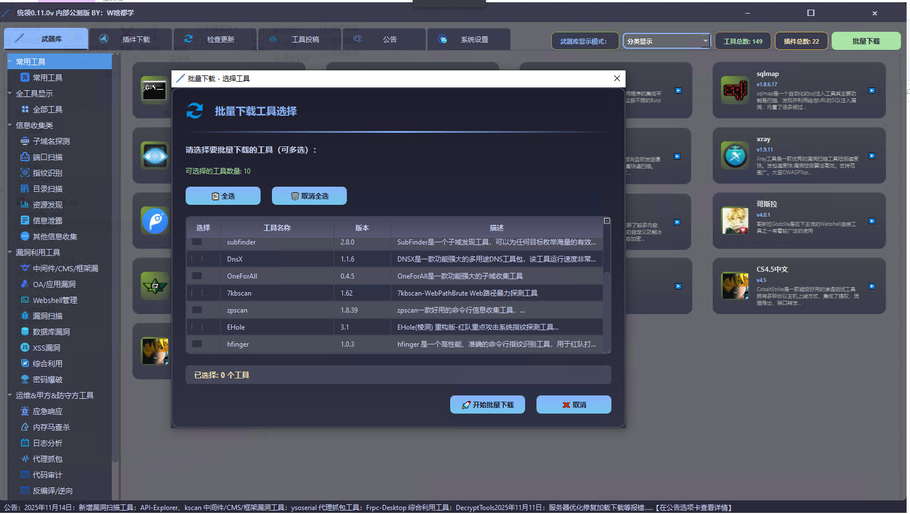Open 公告 announcements from the toolbar
Image resolution: width=910 pixels, height=514 pixels.
point(384,39)
